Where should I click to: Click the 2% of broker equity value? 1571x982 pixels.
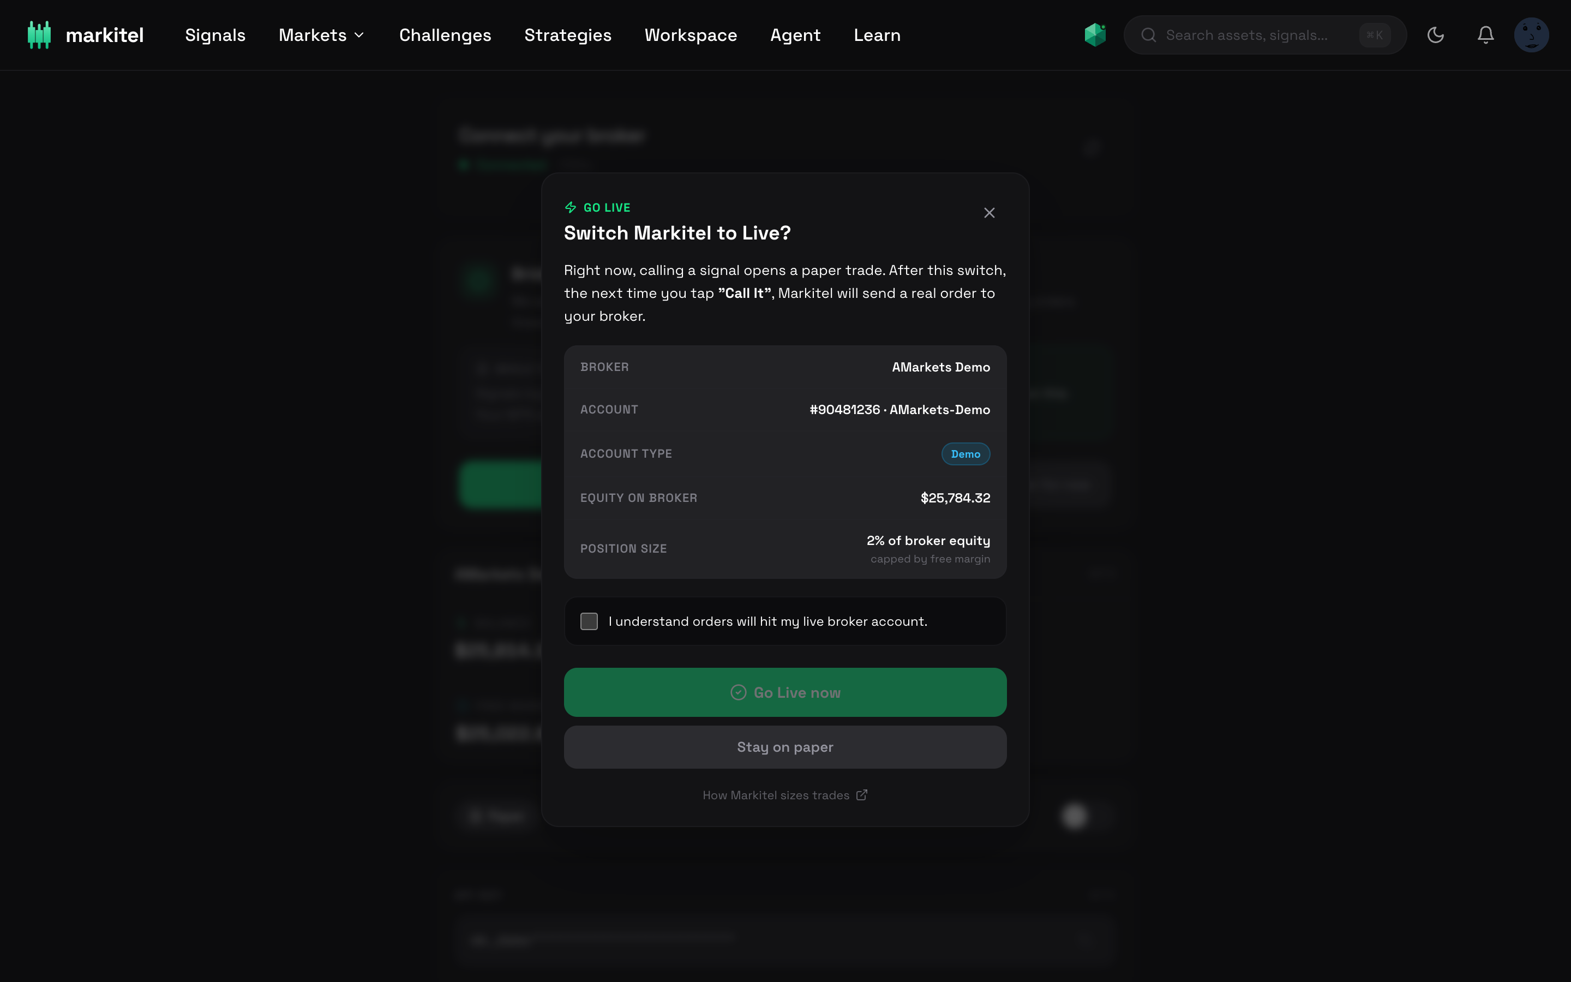click(928, 541)
